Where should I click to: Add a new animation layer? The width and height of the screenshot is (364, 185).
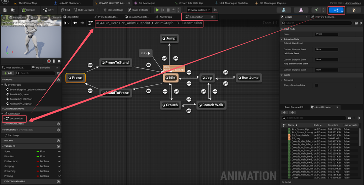click(58, 124)
